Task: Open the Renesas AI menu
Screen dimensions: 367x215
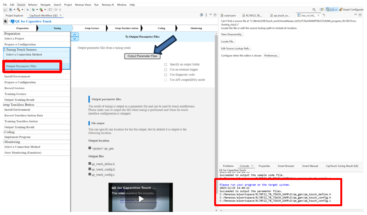Action: click(108, 5)
